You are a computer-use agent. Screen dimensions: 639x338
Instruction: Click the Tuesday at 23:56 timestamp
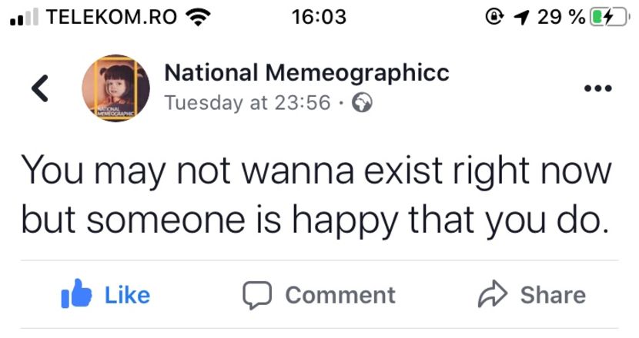(248, 103)
